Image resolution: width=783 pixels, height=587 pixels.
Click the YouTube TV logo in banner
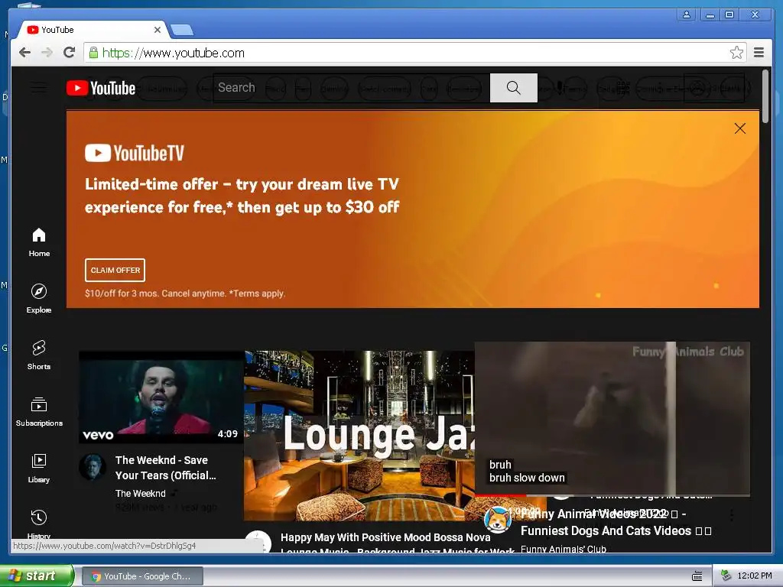[x=135, y=153]
